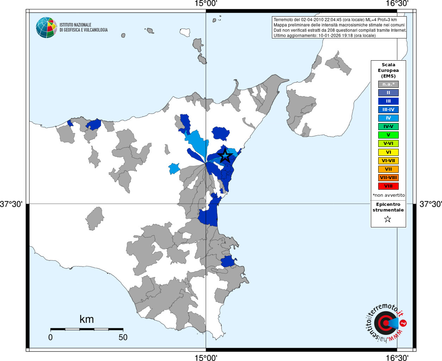Select the intensity VI-VII legend swatch
The image size is (442, 361).
pyautogui.click(x=388, y=161)
